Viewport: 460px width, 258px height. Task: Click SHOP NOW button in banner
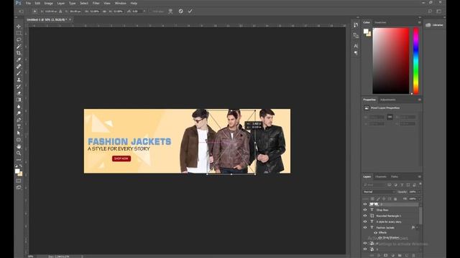[121, 158]
